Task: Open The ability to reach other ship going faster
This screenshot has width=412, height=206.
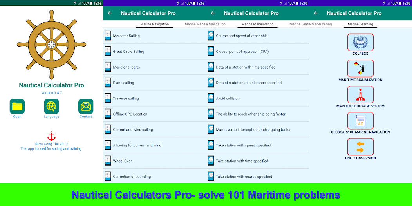Action: tap(258, 114)
